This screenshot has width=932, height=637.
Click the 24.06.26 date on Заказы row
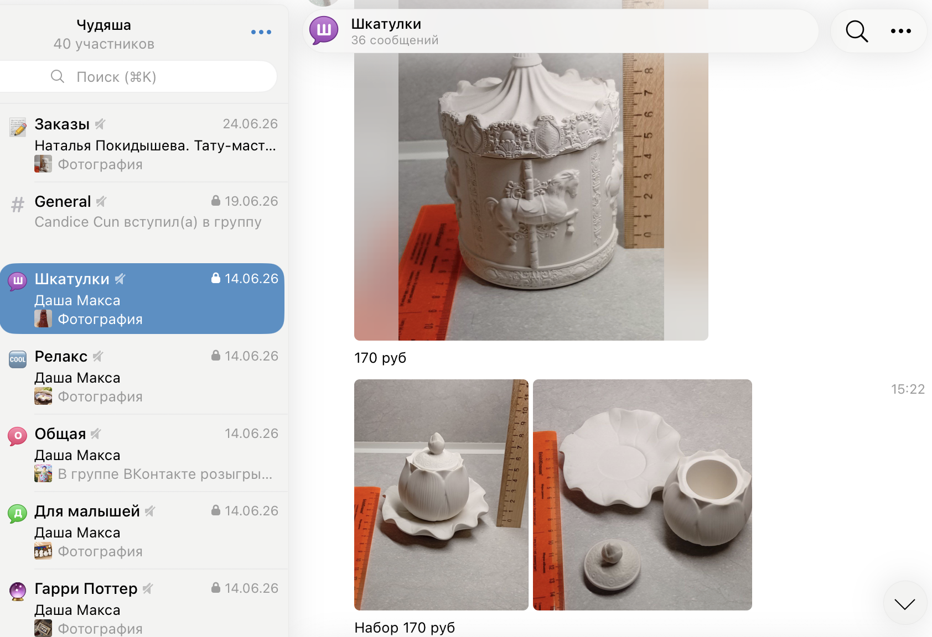[x=250, y=124]
